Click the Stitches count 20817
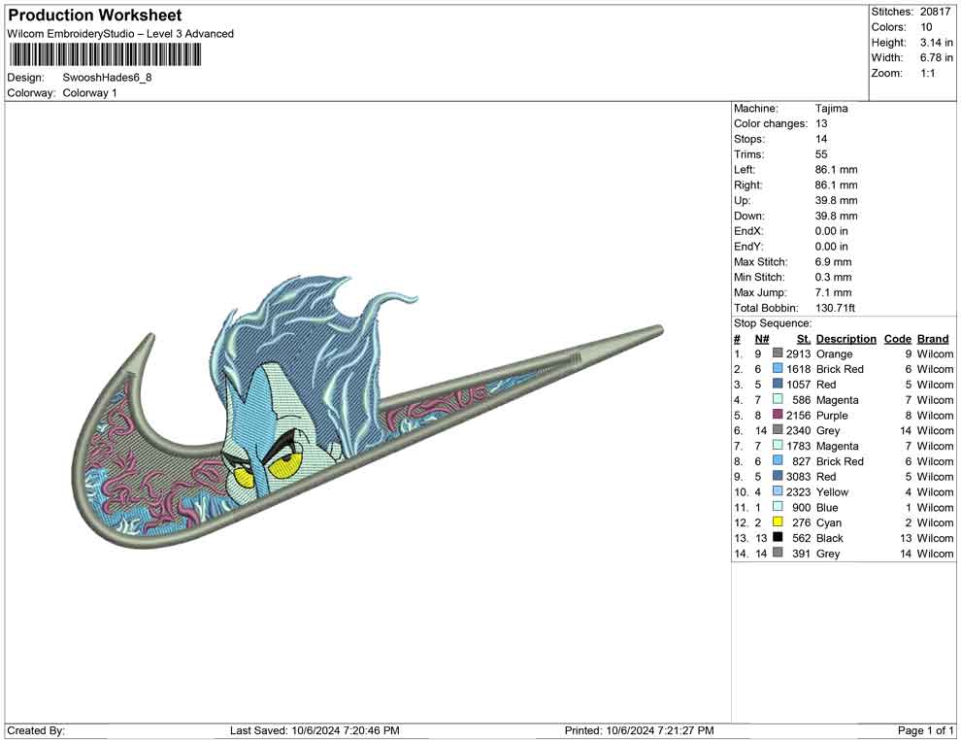961x740 pixels. tap(935, 12)
